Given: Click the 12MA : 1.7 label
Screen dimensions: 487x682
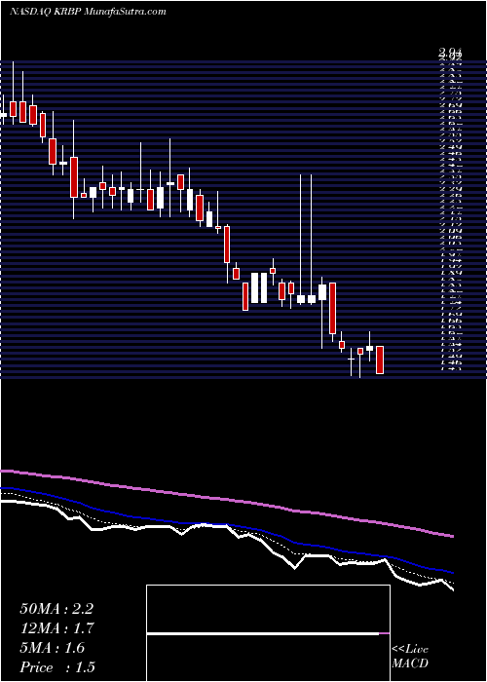Looking at the screenshot, I should (x=57, y=628).
